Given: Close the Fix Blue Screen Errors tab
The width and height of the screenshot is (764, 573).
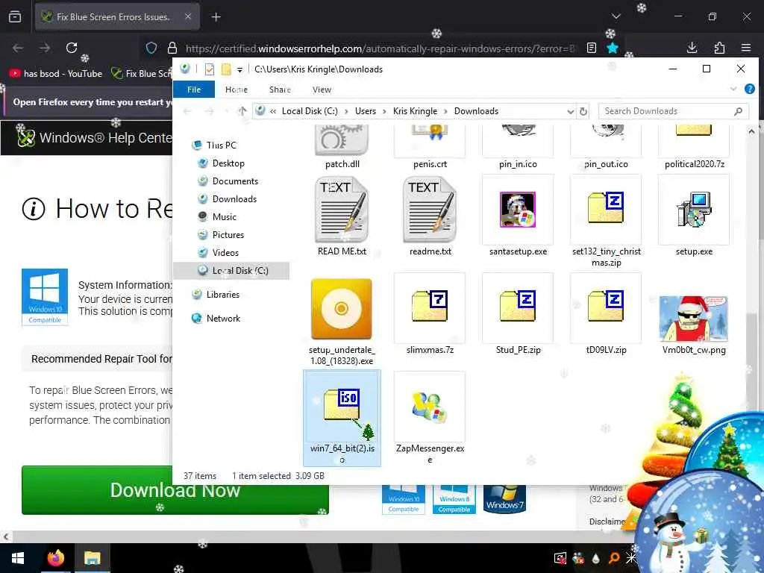Looking at the screenshot, I should tap(188, 16).
